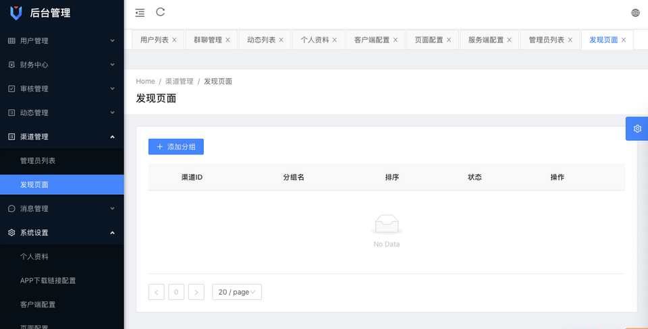Screen dimensions: 648x329
Task: Go to next page arrow
Action: [x=196, y=292]
